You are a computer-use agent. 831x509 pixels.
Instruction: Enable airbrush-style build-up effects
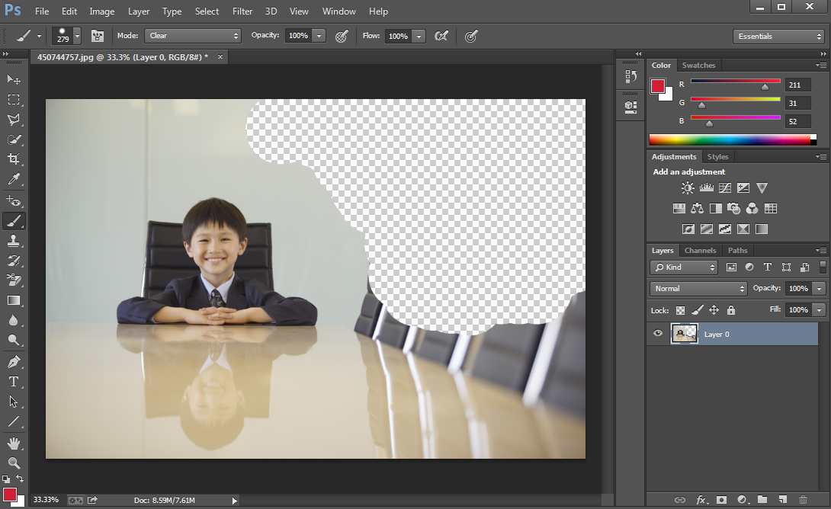click(441, 36)
